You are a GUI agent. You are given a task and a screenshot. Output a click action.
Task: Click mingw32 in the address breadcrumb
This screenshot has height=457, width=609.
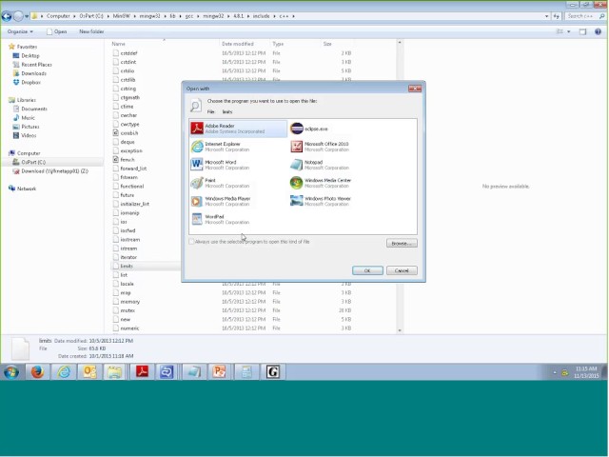[x=150, y=16]
